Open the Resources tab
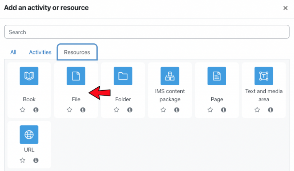 77,52
